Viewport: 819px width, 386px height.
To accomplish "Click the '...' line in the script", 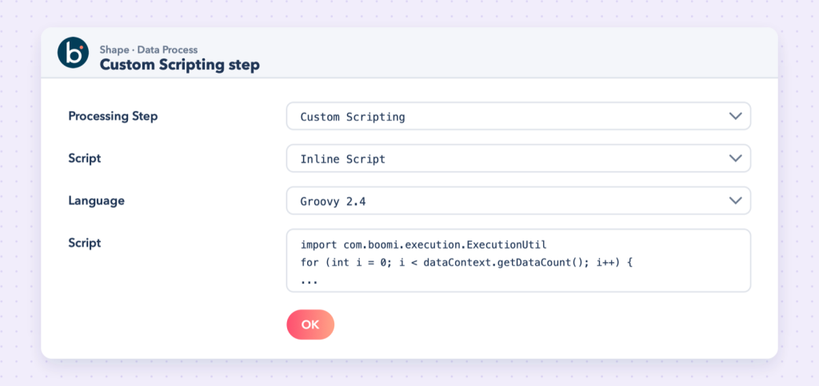I will [x=310, y=281].
